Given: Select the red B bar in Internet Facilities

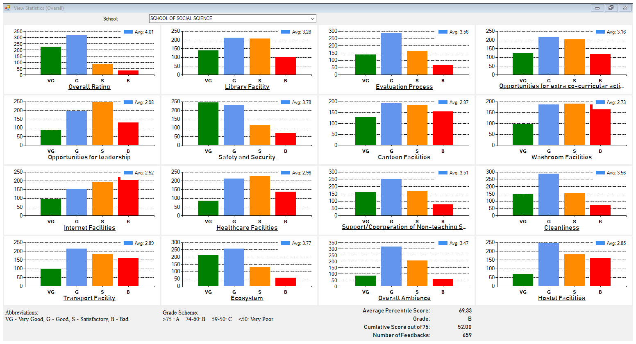Looking at the screenshot, I should pos(128,197).
